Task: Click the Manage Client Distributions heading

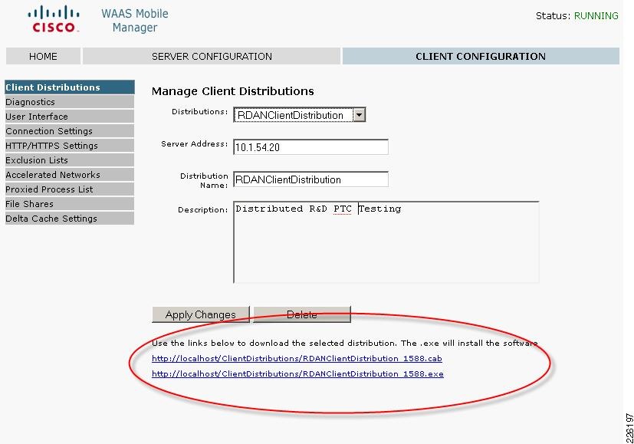Action: tap(233, 91)
